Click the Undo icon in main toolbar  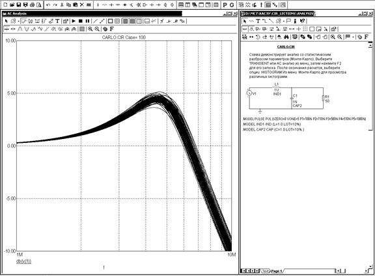[x=48, y=5]
